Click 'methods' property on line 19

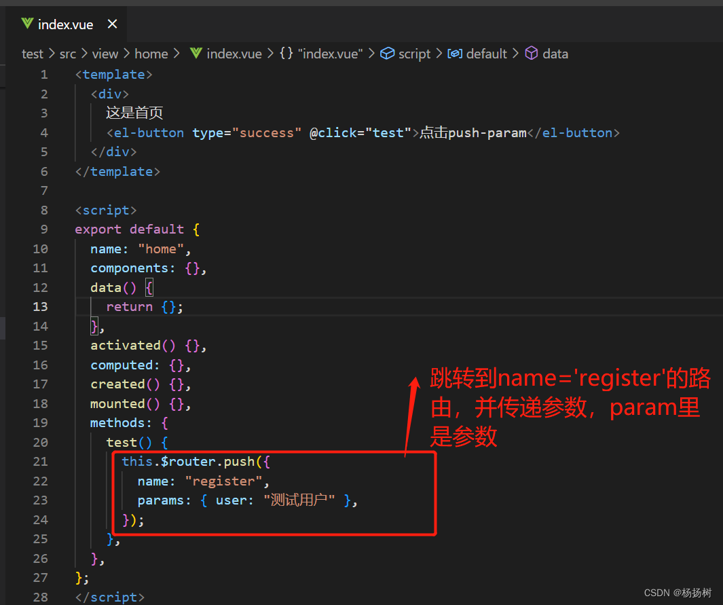click(117, 423)
